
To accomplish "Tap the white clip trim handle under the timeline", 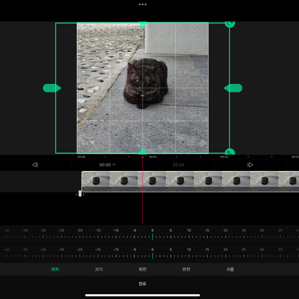I will point(80,194).
